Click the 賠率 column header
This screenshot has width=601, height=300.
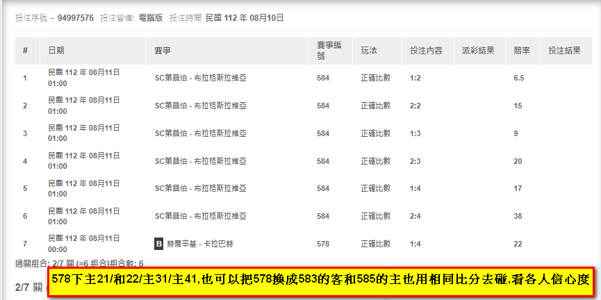tap(522, 51)
